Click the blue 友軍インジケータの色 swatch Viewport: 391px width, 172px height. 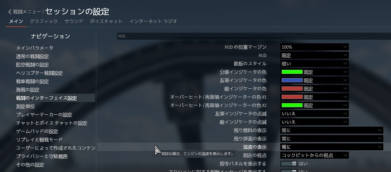point(292,80)
